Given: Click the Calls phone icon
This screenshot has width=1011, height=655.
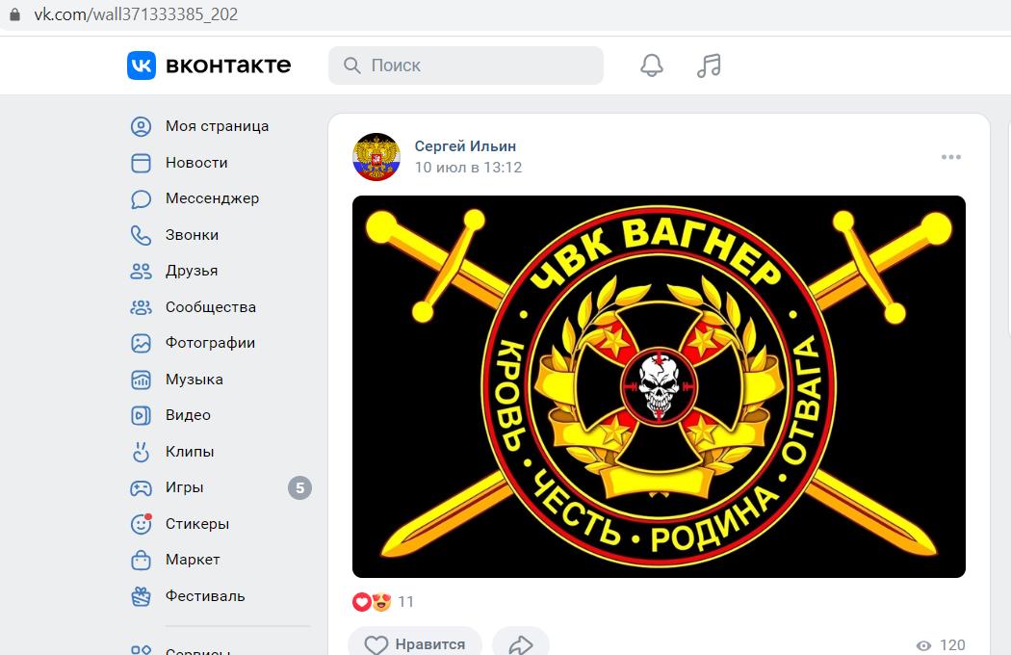Looking at the screenshot, I should tap(141, 235).
